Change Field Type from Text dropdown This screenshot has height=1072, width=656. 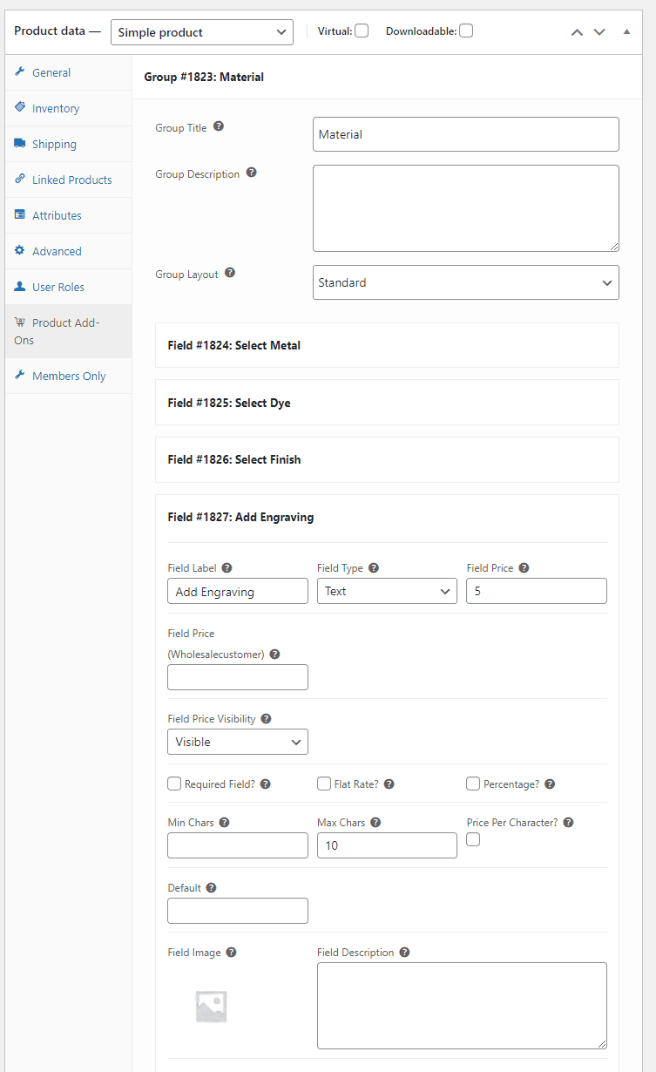[387, 591]
